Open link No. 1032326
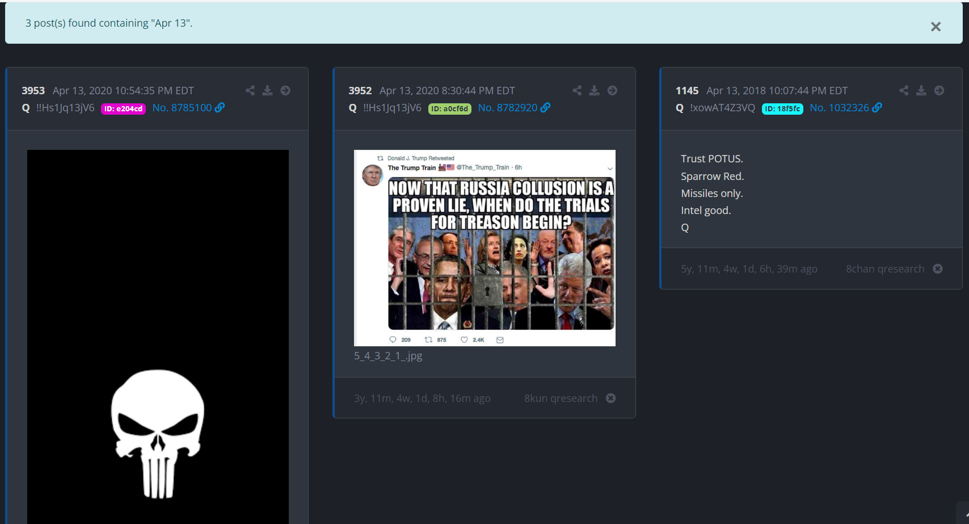This screenshot has height=524, width=969. (839, 107)
